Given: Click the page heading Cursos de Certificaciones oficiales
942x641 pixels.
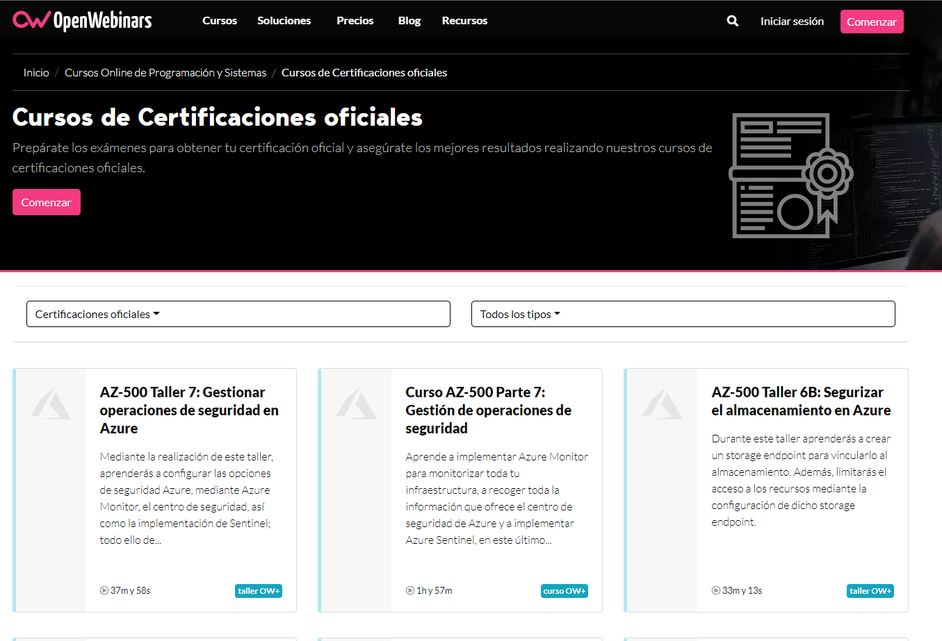Looking at the screenshot, I should click(x=218, y=117).
